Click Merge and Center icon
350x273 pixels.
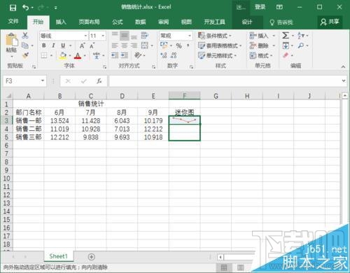(145, 45)
